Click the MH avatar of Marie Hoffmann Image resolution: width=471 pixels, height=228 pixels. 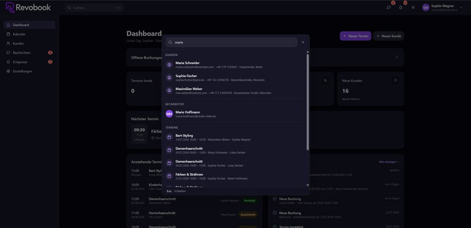(169, 114)
